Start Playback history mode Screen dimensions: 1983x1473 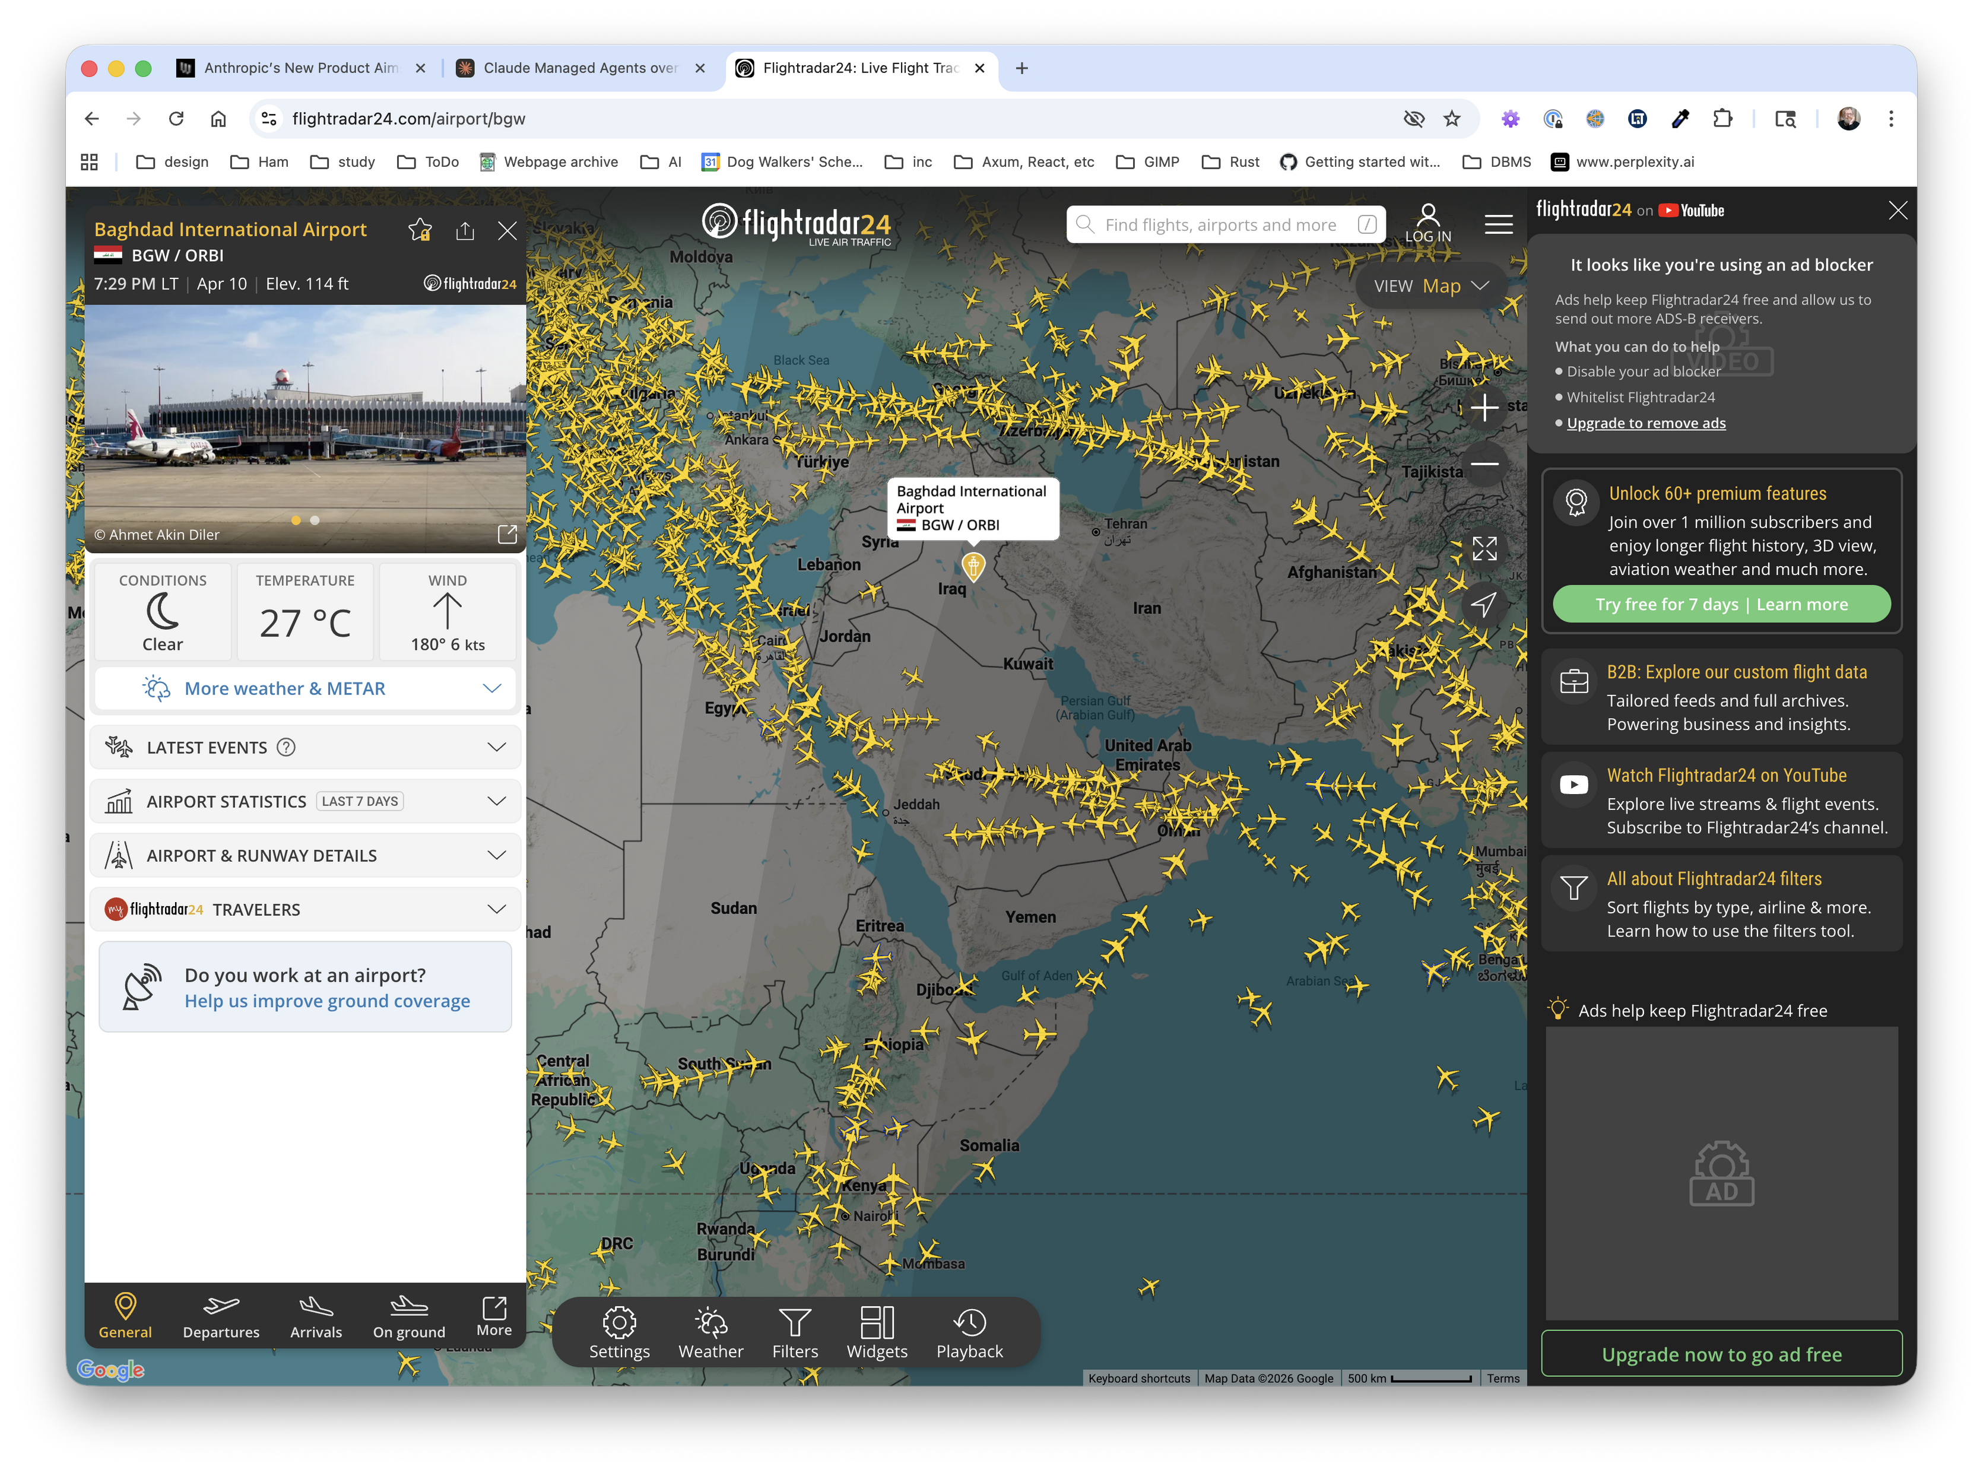click(x=969, y=1334)
